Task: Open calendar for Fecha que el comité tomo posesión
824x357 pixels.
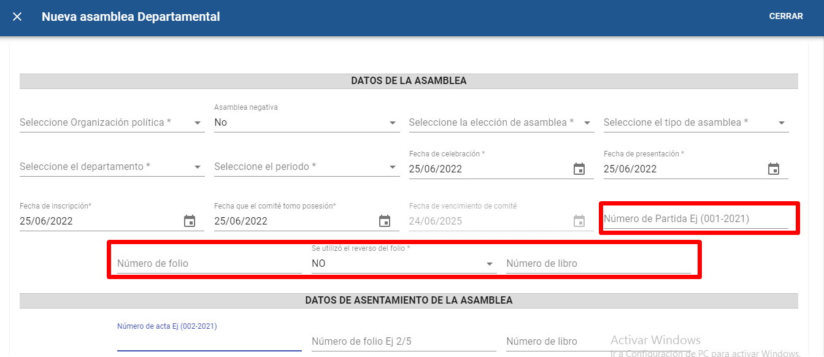Action: pos(384,221)
